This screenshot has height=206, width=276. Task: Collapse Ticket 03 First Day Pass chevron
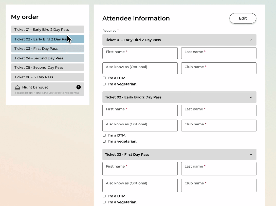click(x=251, y=154)
